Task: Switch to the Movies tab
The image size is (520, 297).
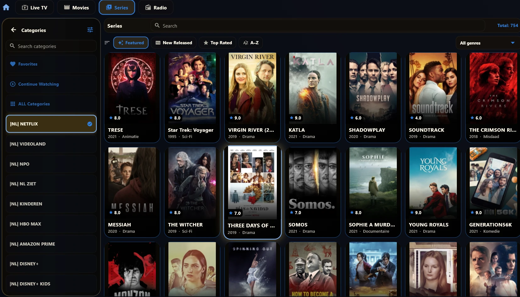Action: (76, 8)
